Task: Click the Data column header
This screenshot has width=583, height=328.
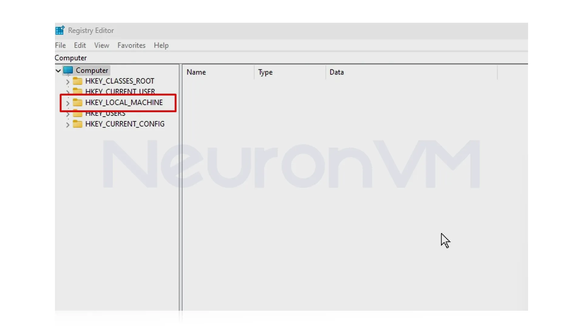Action: pos(412,72)
